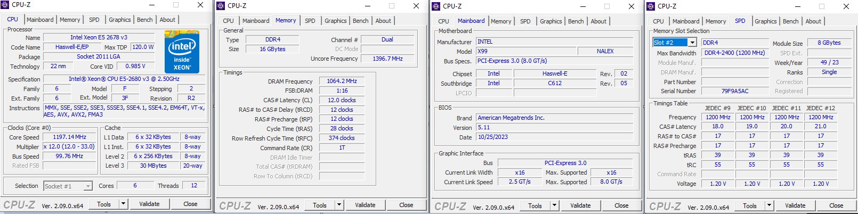Close the CPU-Z window showing Memory timings
Viewport: 858px width, 214px height.
tap(416, 6)
